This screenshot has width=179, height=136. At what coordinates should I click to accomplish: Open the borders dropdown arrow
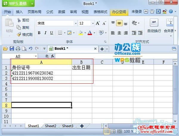coord(65,33)
